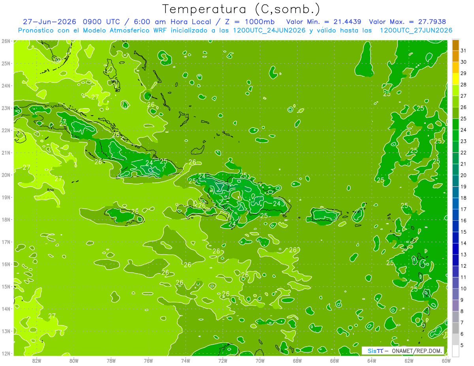Select color bar segment between 30 and 31
This screenshot has height=366, width=474.
tap(455, 56)
